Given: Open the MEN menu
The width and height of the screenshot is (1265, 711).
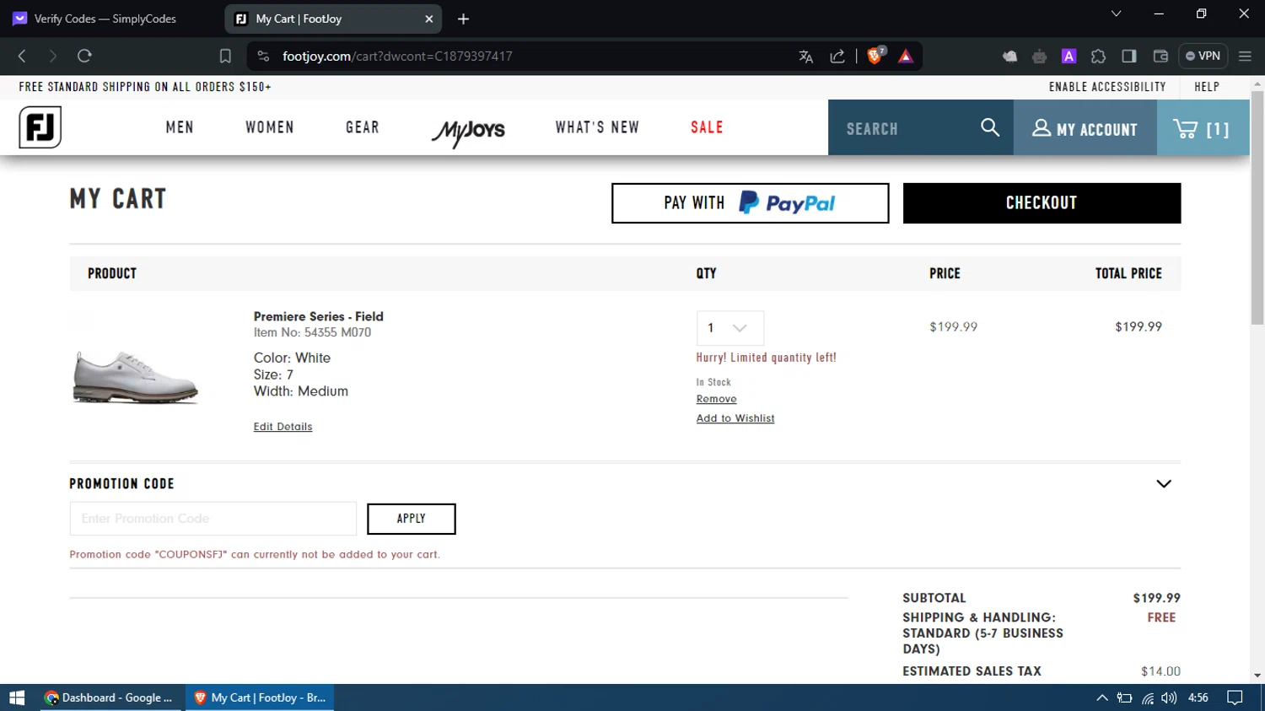Looking at the screenshot, I should pos(180,127).
